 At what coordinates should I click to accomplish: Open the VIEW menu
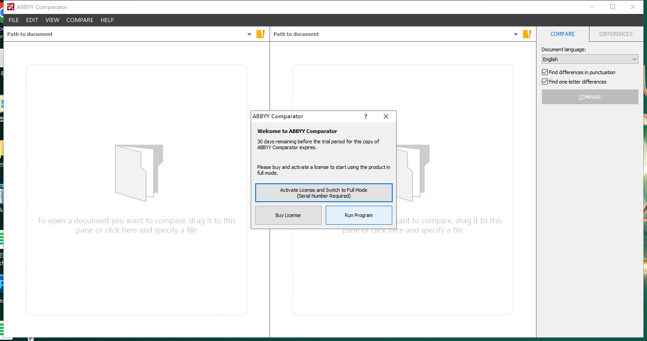coord(52,20)
